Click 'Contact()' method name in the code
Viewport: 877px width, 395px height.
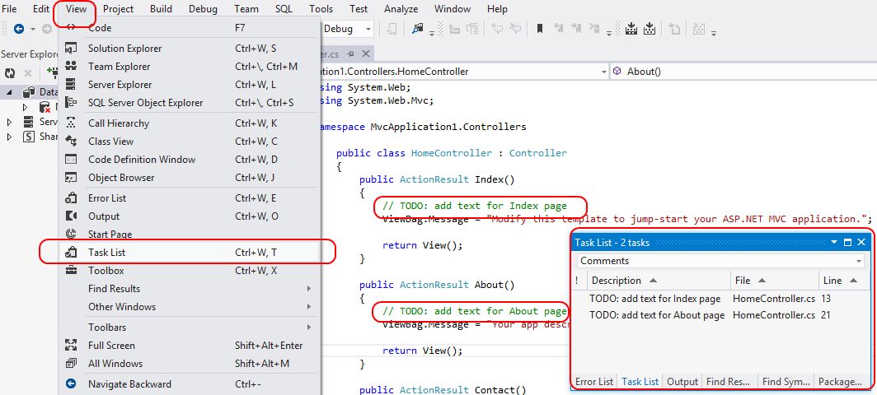tap(500, 390)
